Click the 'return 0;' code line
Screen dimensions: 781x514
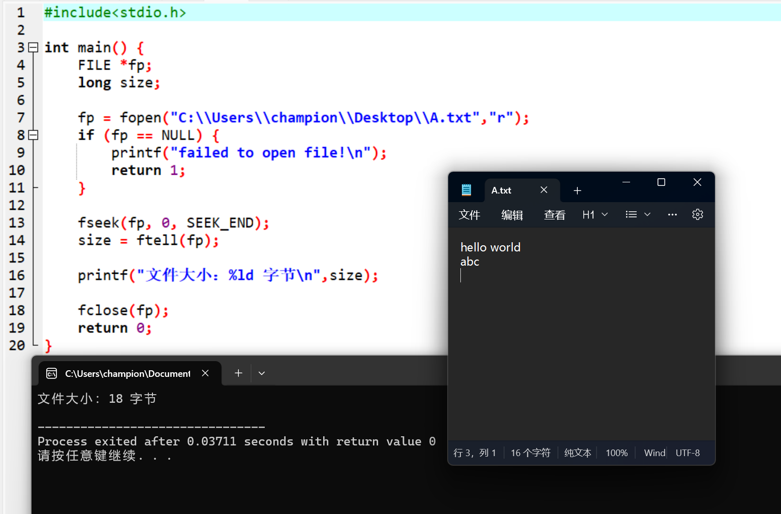pyautogui.click(x=115, y=328)
